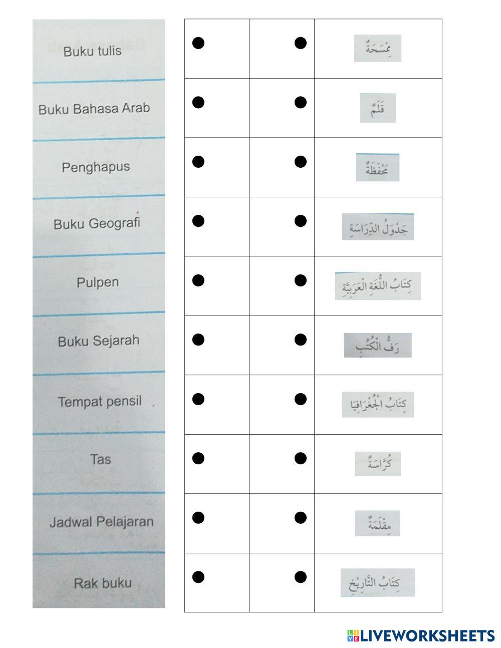Select the dot beside Buku tulis

(198, 43)
